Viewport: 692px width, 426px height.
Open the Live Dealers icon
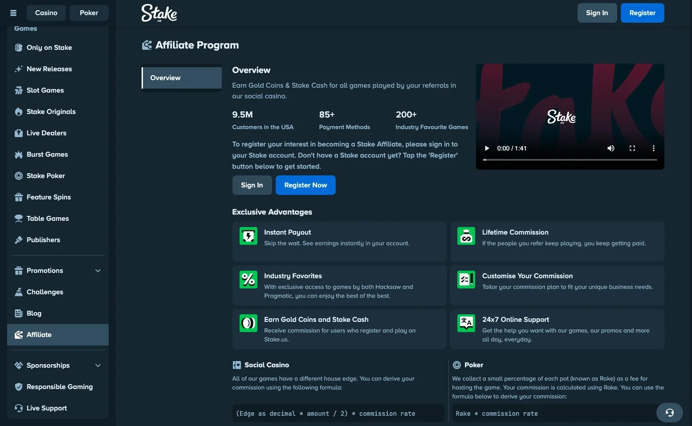pos(19,133)
